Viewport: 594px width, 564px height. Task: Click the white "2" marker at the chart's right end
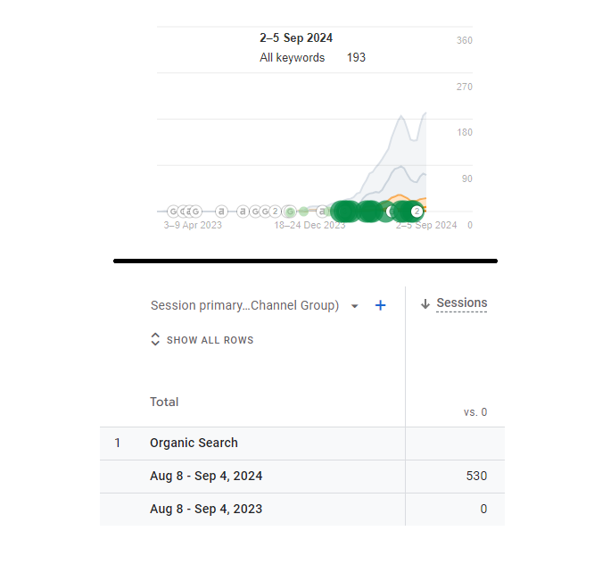point(417,211)
